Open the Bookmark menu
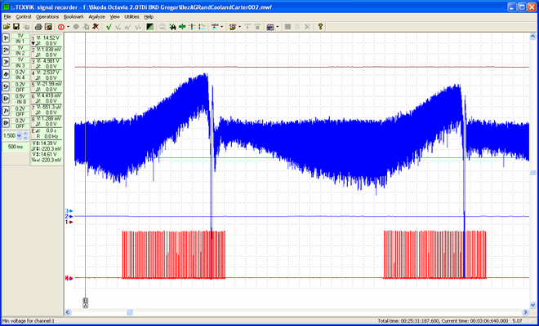 pyautogui.click(x=73, y=16)
